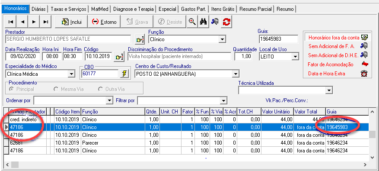Click the Código 10.10.2019 field
This screenshot has width=379, height=171.
[99, 57]
